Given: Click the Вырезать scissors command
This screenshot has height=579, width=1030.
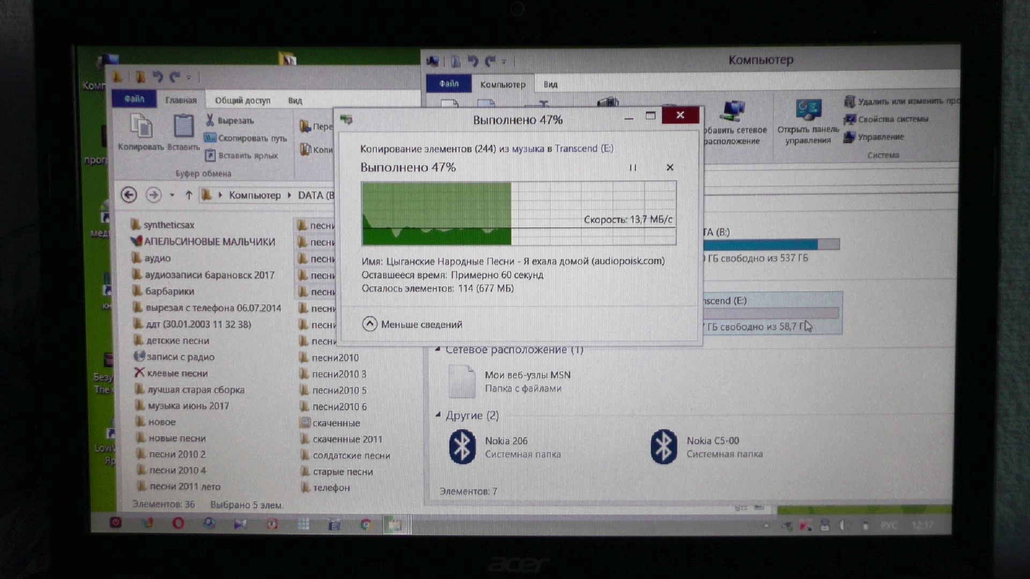Looking at the screenshot, I should [230, 121].
